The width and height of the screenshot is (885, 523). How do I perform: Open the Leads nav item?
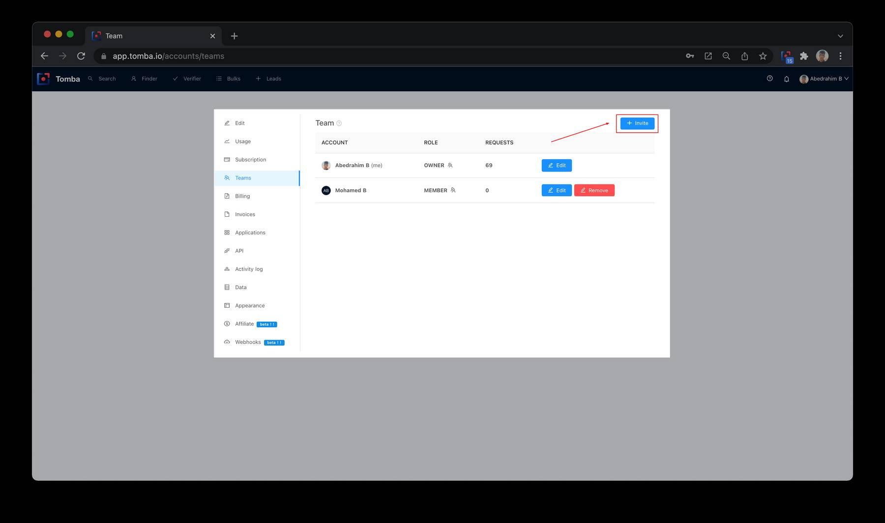(268, 79)
